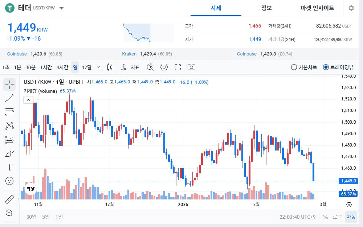
Task: Set chart range to 30일
Action: (x=31, y=217)
